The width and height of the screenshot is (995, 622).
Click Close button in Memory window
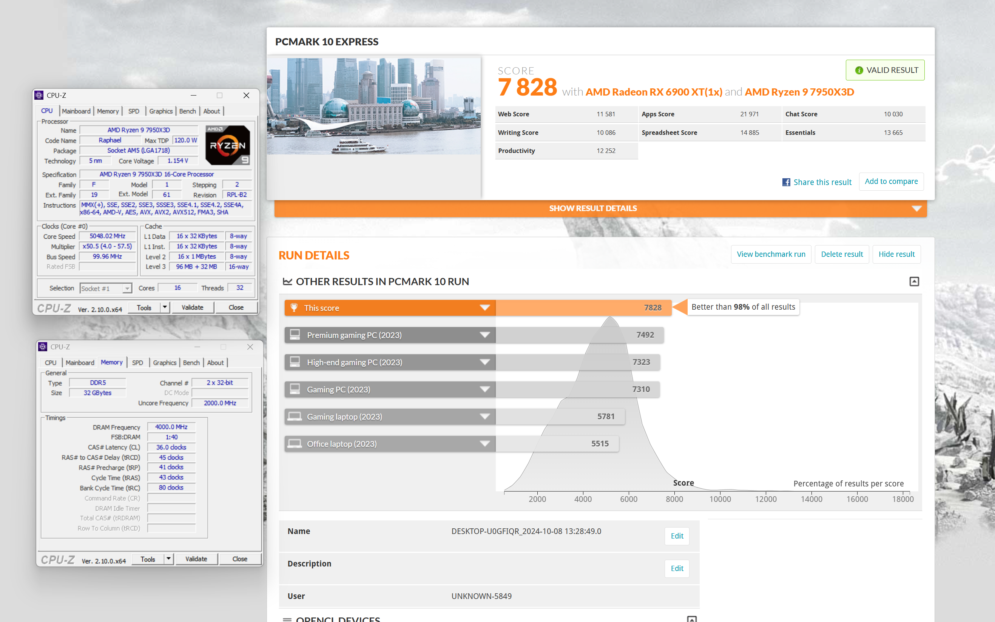240,559
